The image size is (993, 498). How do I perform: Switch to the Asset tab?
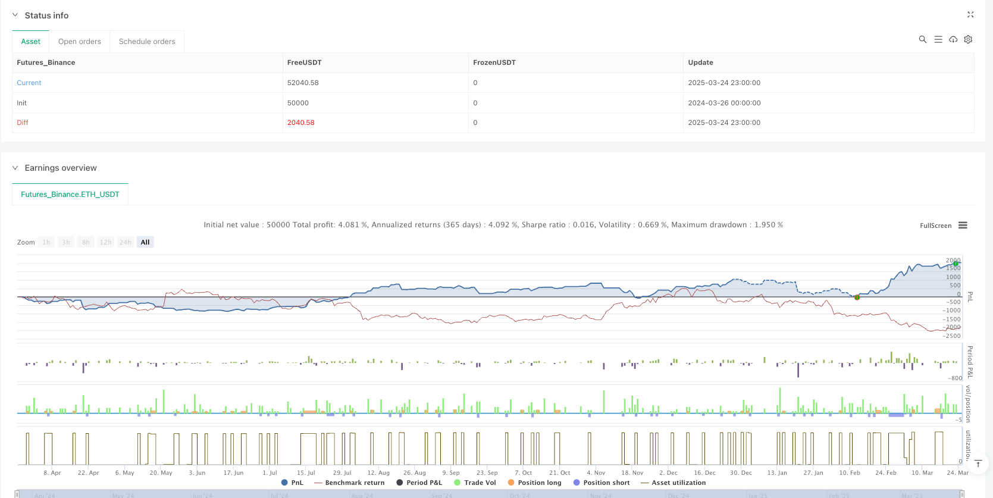click(31, 42)
